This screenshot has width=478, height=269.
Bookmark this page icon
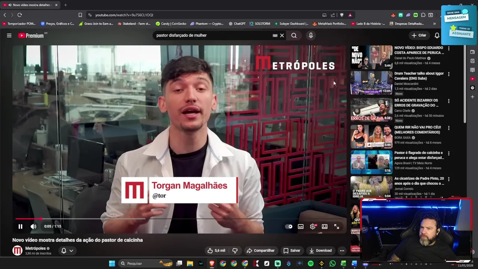[x=80, y=15]
